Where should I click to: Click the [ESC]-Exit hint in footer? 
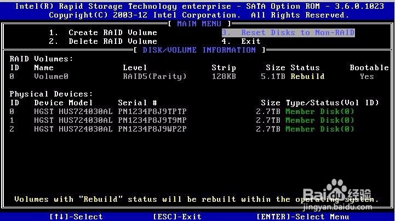point(177,217)
